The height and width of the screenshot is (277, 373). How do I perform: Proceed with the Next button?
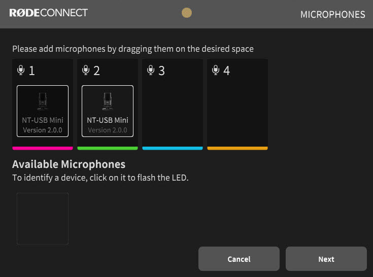[326, 259]
